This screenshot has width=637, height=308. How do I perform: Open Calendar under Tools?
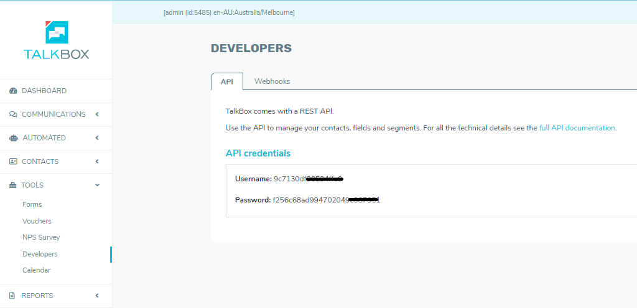[x=37, y=270]
